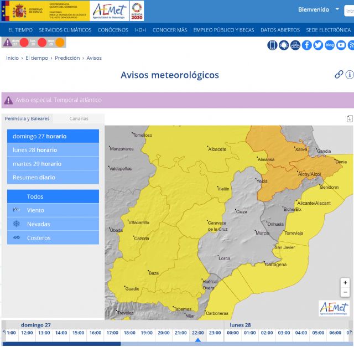
Task: Select lunes 28 horario
Action: click(53, 150)
